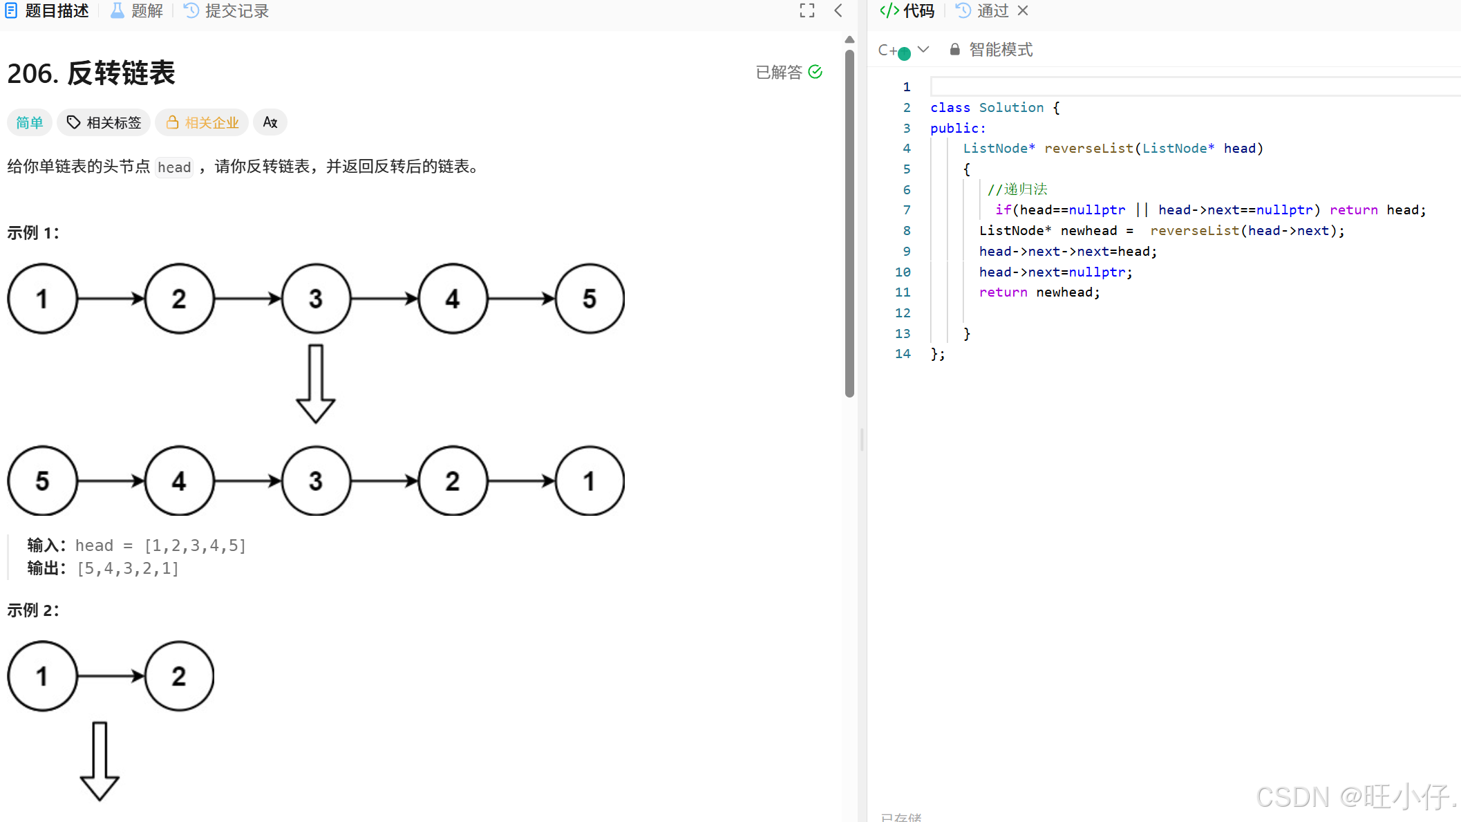Image resolution: width=1461 pixels, height=822 pixels.
Task: Close the 通过 tab
Action: click(x=1023, y=10)
